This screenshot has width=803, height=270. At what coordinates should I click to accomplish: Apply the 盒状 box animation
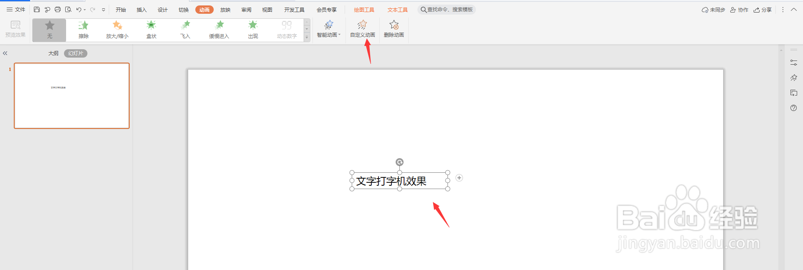click(x=151, y=30)
